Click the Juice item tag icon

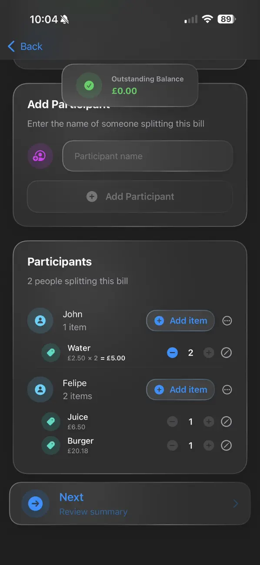[x=51, y=421]
